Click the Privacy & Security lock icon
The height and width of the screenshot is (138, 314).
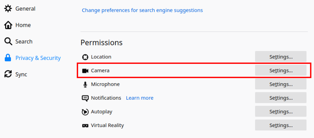click(8, 58)
